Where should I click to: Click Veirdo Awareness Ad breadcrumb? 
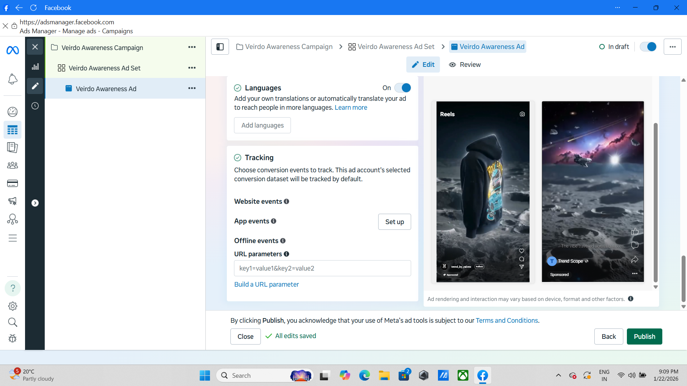click(488, 47)
